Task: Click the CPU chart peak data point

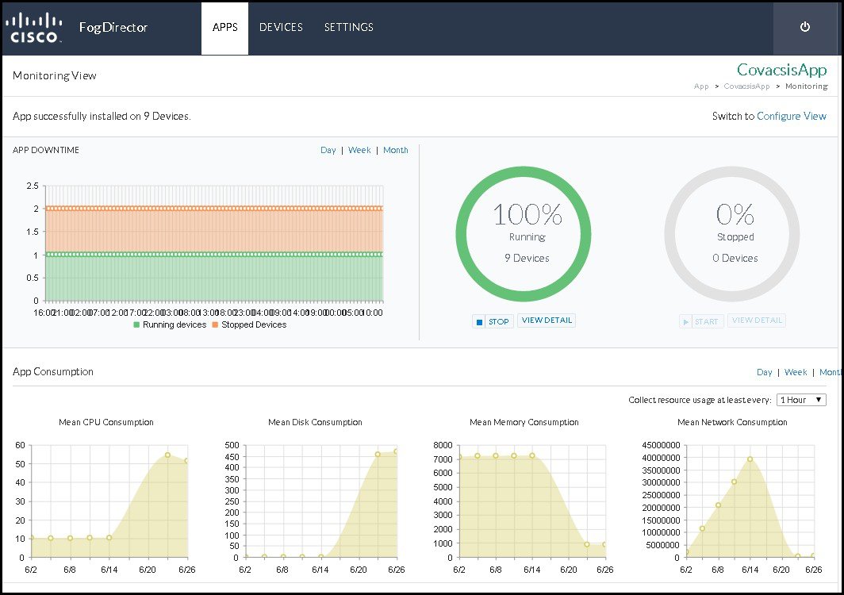Action: pyautogui.click(x=168, y=455)
